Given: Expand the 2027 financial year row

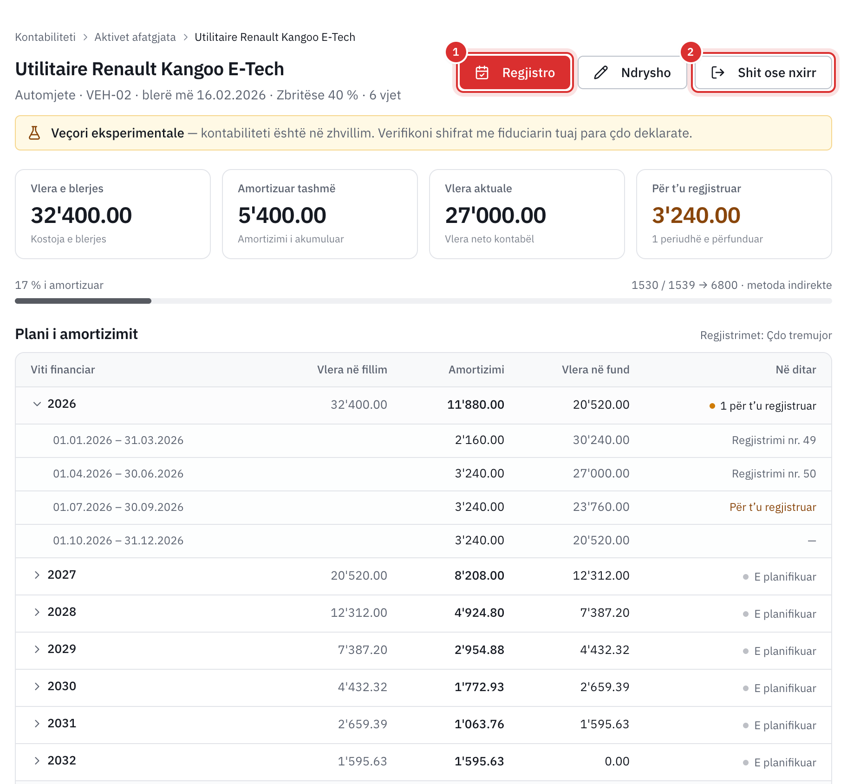Looking at the screenshot, I should pyautogui.click(x=37, y=575).
